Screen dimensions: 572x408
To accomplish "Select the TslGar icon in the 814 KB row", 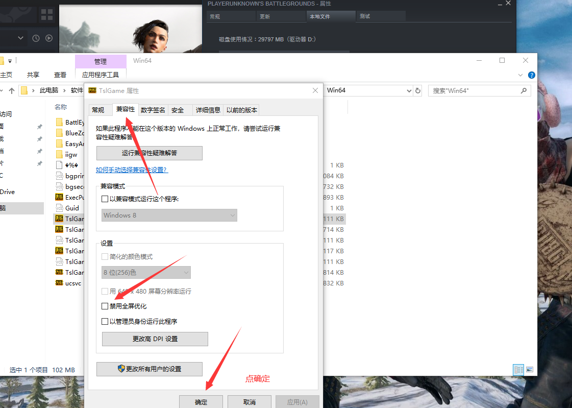I will tap(59, 273).
